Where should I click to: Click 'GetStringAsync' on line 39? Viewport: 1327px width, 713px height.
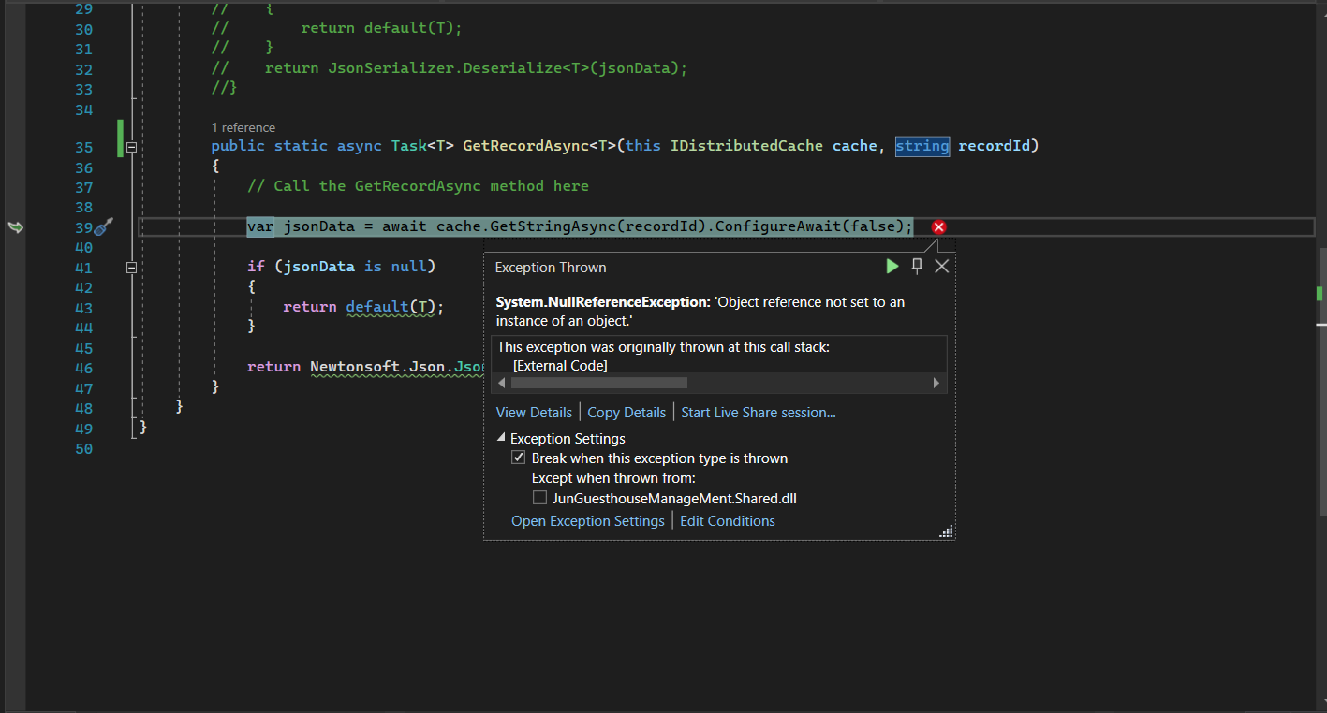coord(553,226)
